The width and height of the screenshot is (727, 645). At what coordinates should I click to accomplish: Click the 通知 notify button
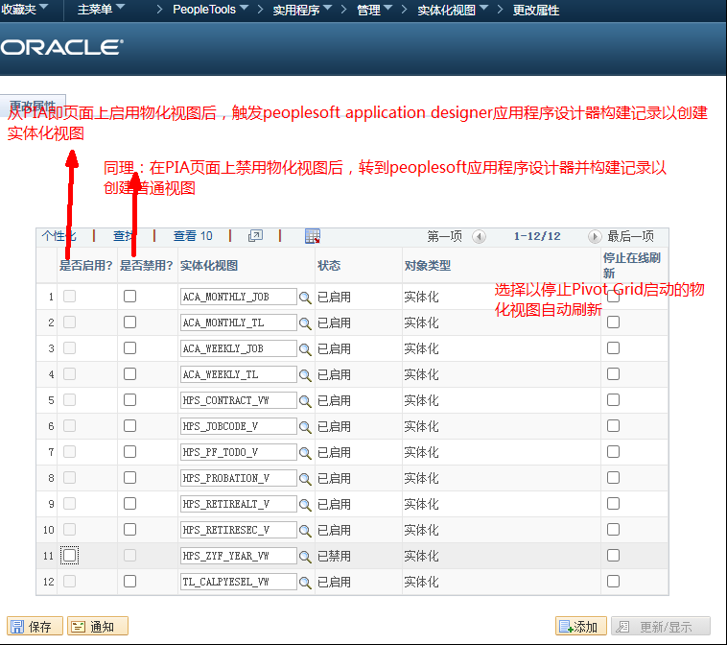click(98, 627)
